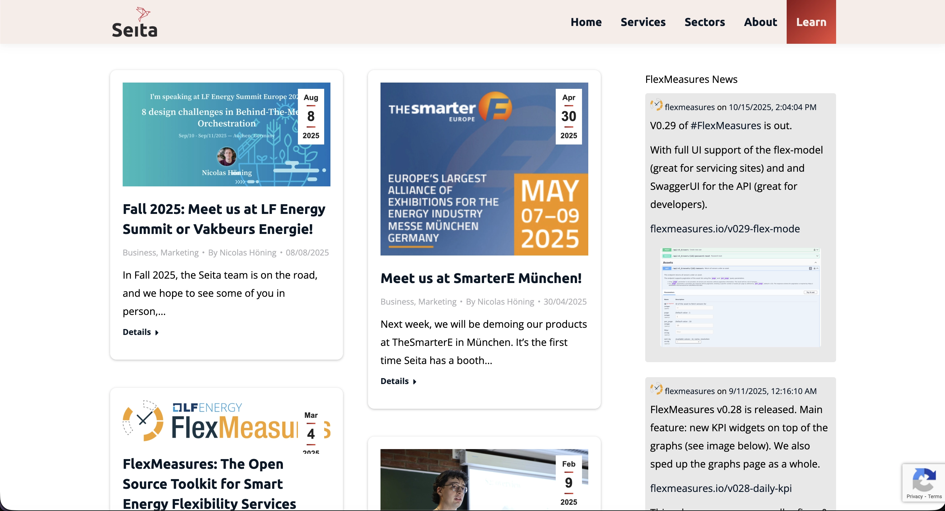945x511 pixels.
Task: Click Details arrow icon on SmarterE post
Action: point(415,382)
